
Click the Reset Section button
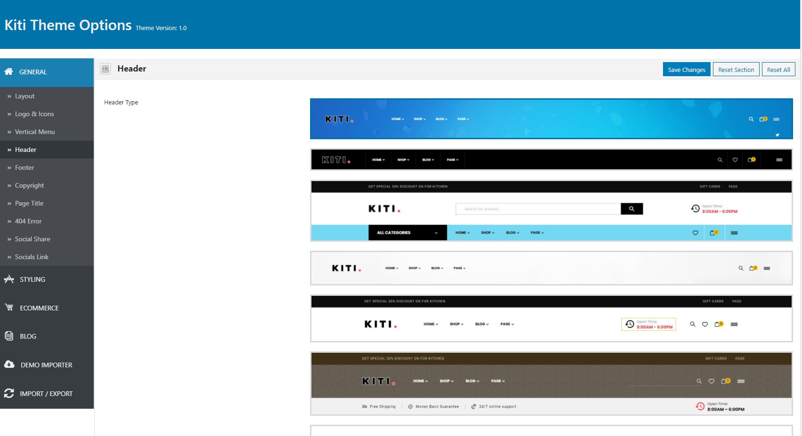point(736,70)
